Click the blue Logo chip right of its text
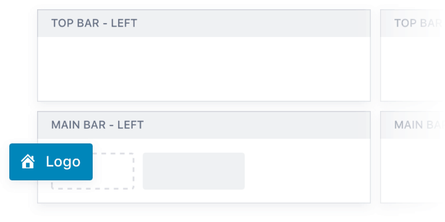This screenshot has width=445, height=222. coord(86,162)
